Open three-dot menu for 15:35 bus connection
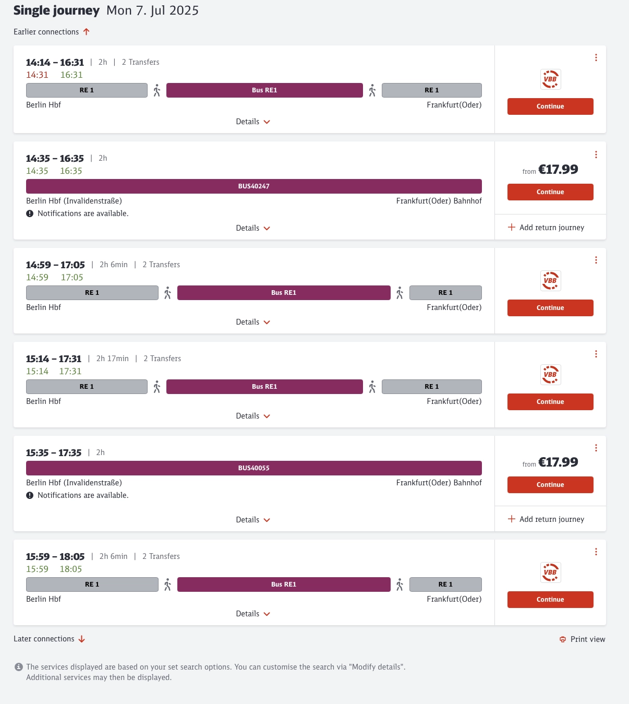Image resolution: width=629 pixels, height=704 pixels. [596, 448]
